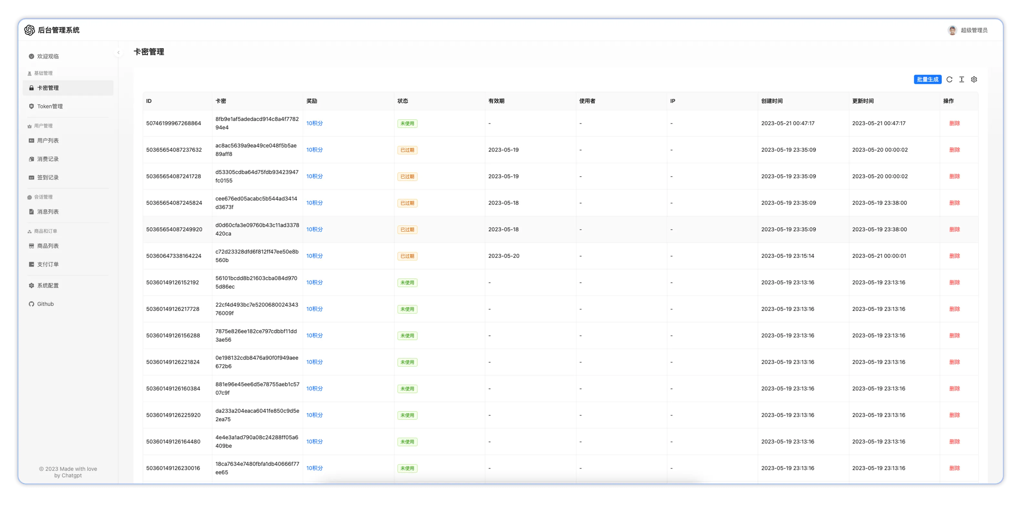Click the document icon beside 消息列表
This screenshot has height=508, width=1021.
31,211
